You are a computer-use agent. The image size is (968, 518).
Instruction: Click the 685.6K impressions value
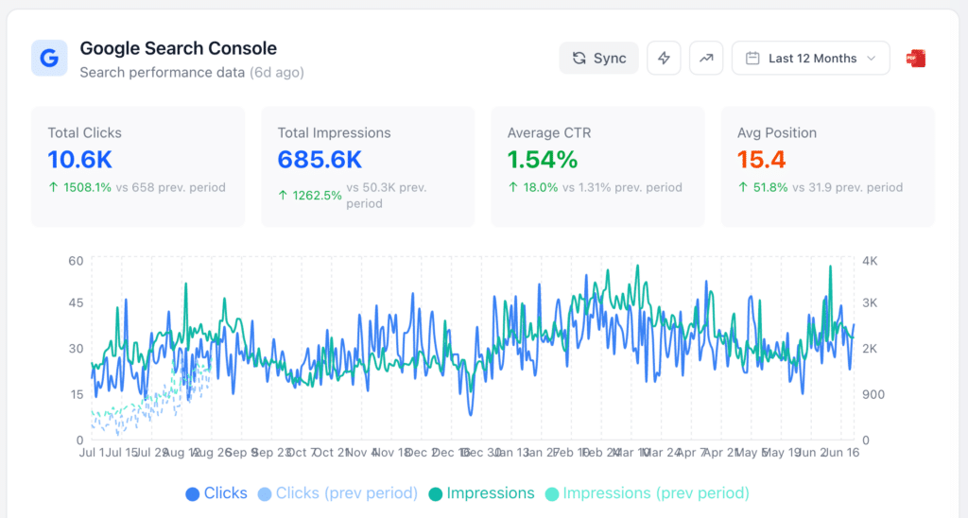(x=320, y=160)
